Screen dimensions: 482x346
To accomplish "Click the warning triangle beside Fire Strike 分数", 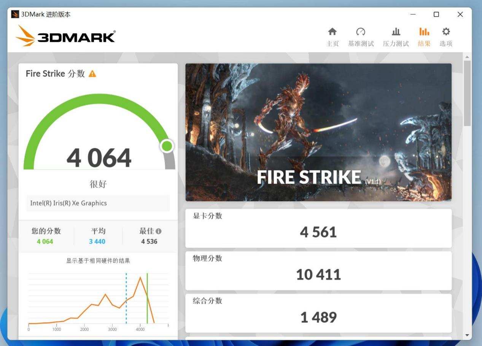I will 92,74.
